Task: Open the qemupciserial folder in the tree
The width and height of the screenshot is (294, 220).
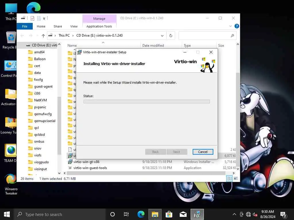Action: point(45,121)
